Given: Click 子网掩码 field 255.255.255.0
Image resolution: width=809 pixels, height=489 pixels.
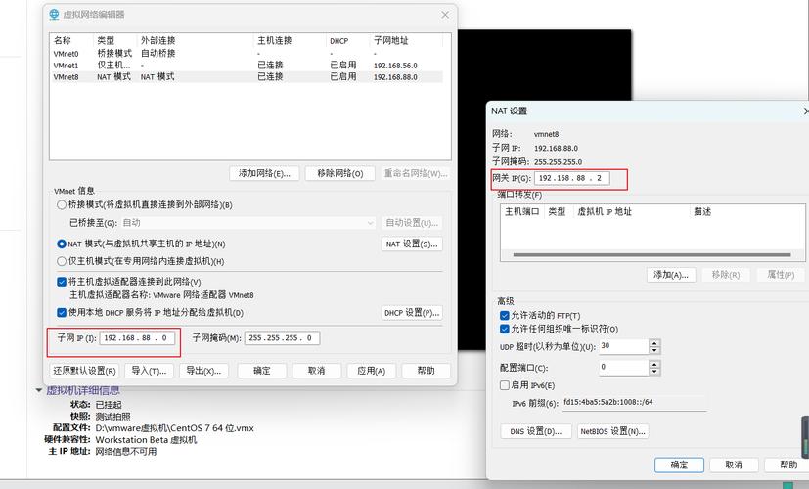Looking at the screenshot, I should click(x=282, y=337).
